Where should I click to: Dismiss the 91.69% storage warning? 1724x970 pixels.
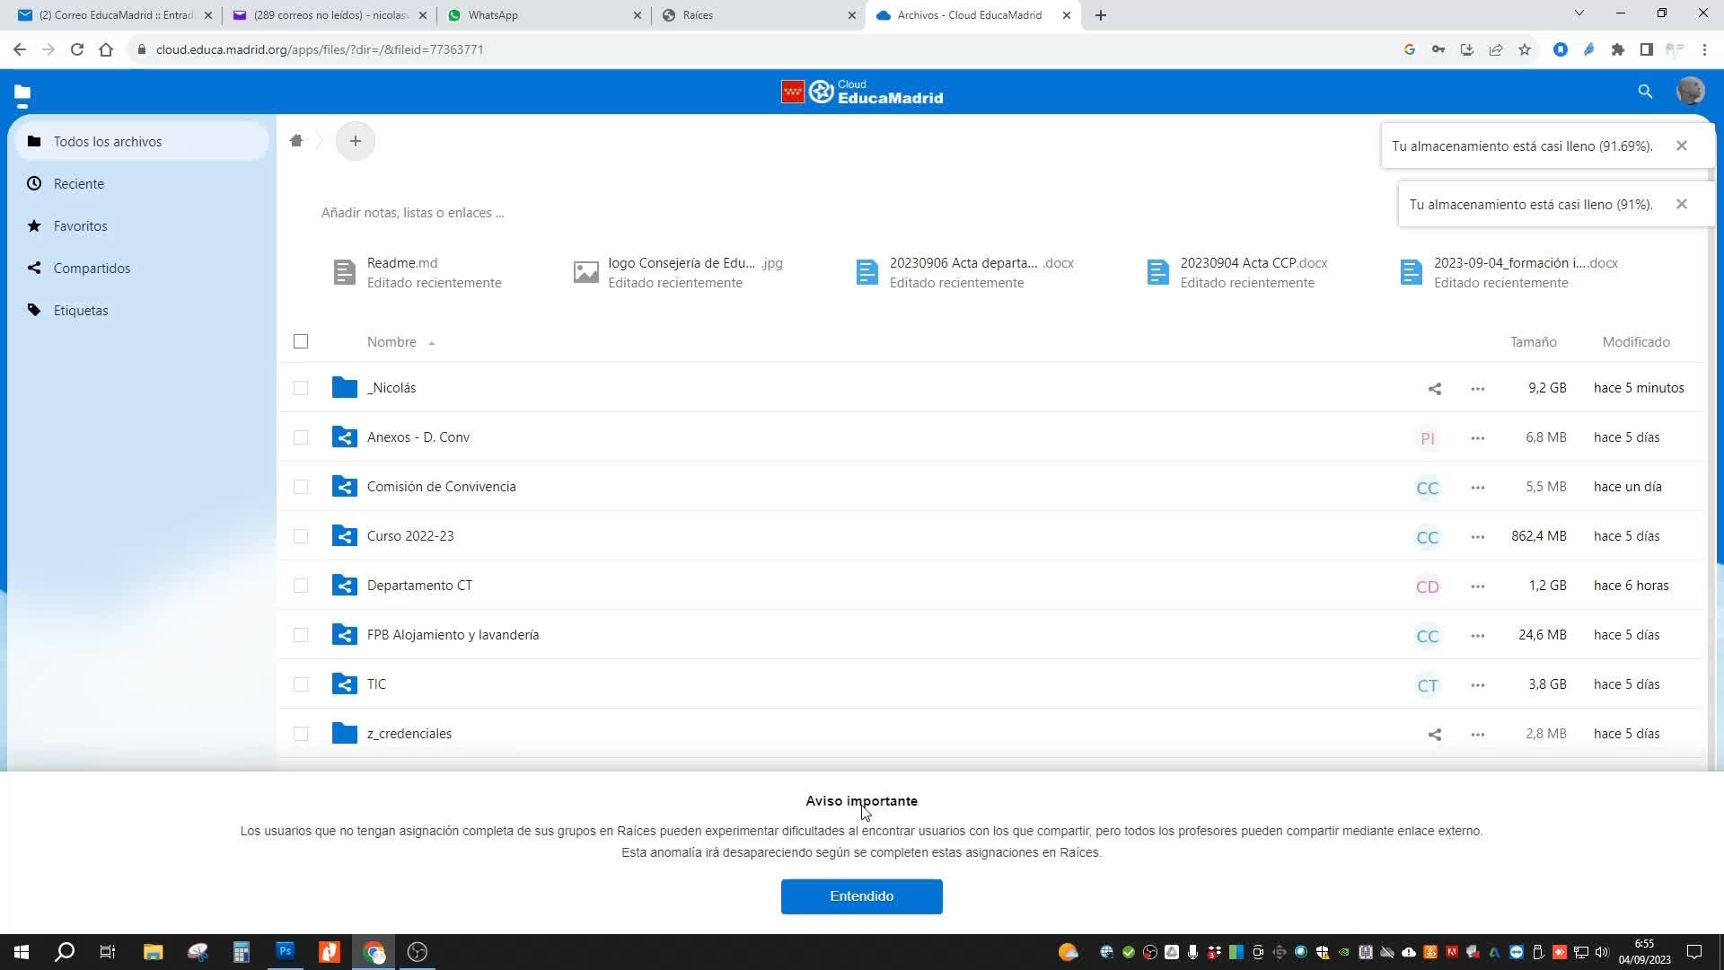click(x=1681, y=145)
